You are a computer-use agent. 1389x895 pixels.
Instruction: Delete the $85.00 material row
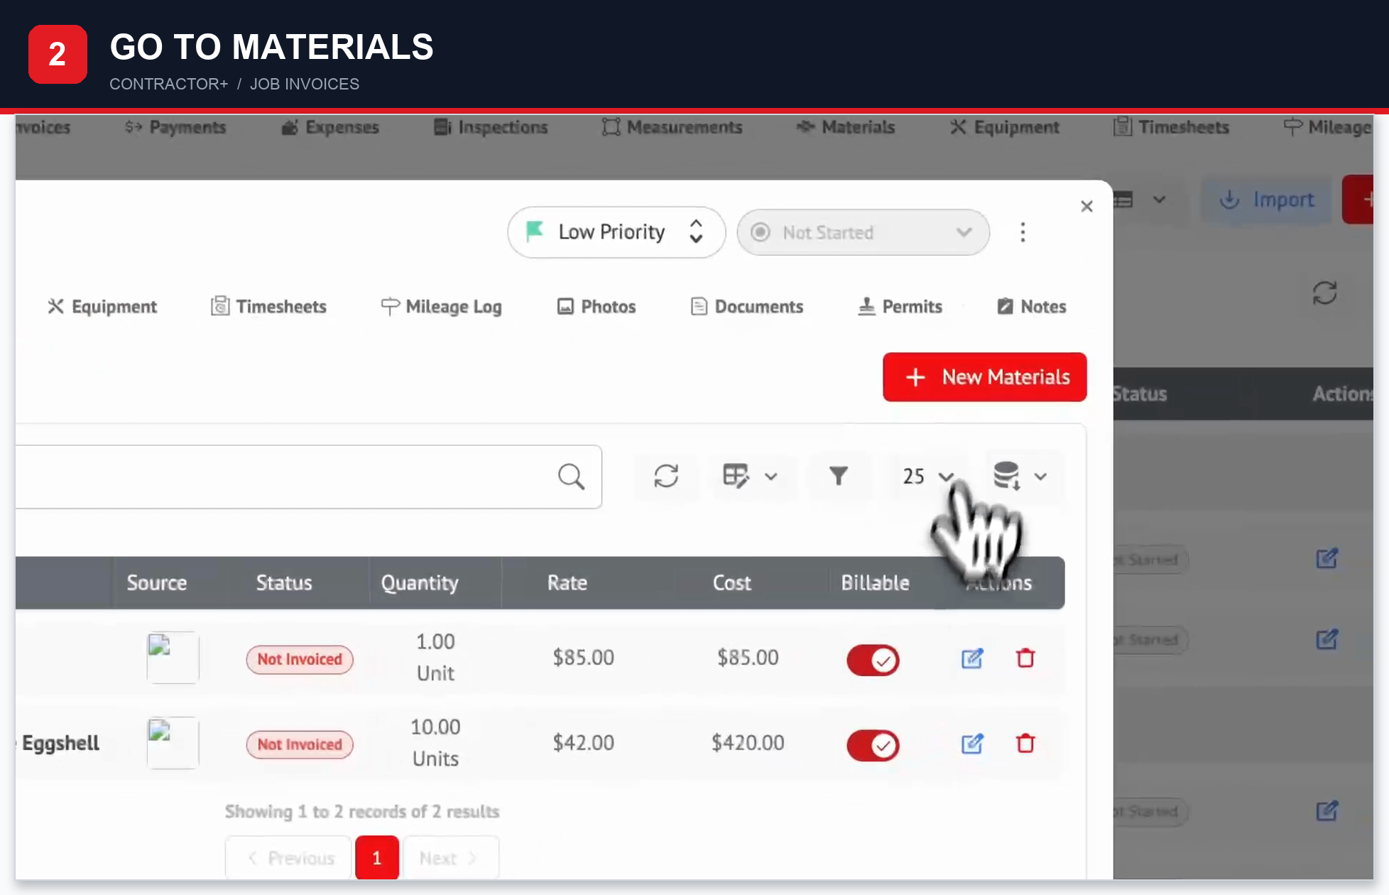(1025, 658)
